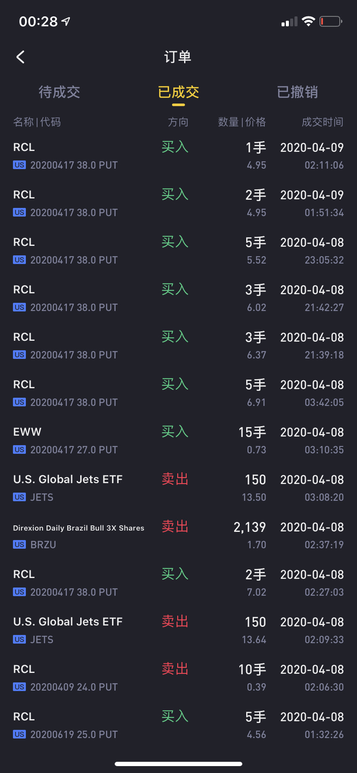
Task: Tap the 方向 column header
Action: click(x=178, y=122)
